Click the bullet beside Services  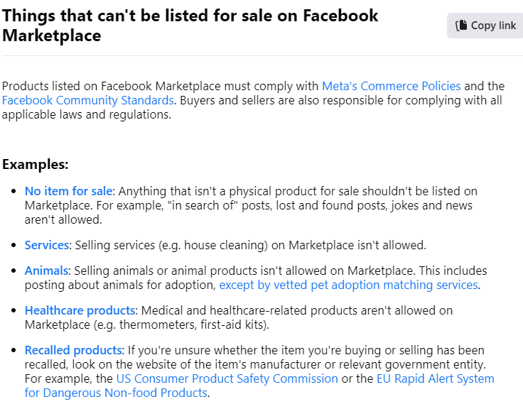coord(14,246)
